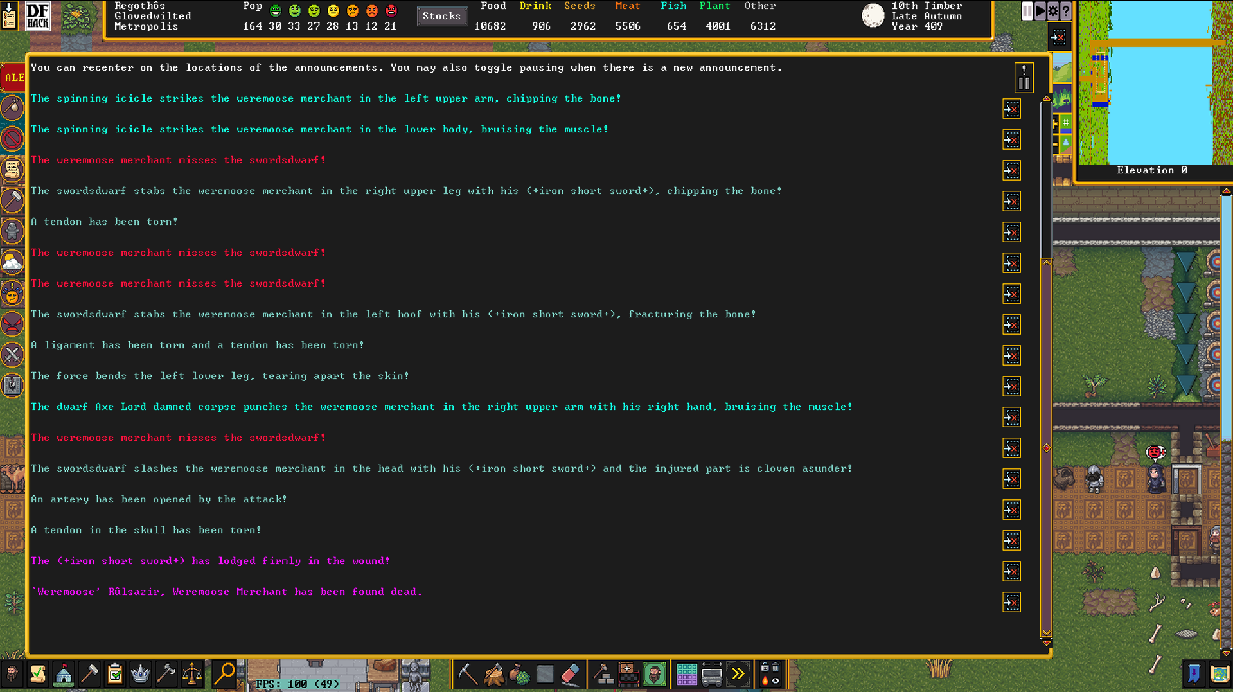This screenshot has width=1233, height=692.
Task: Open the crossed swords combat alert
Action: [13, 355]
